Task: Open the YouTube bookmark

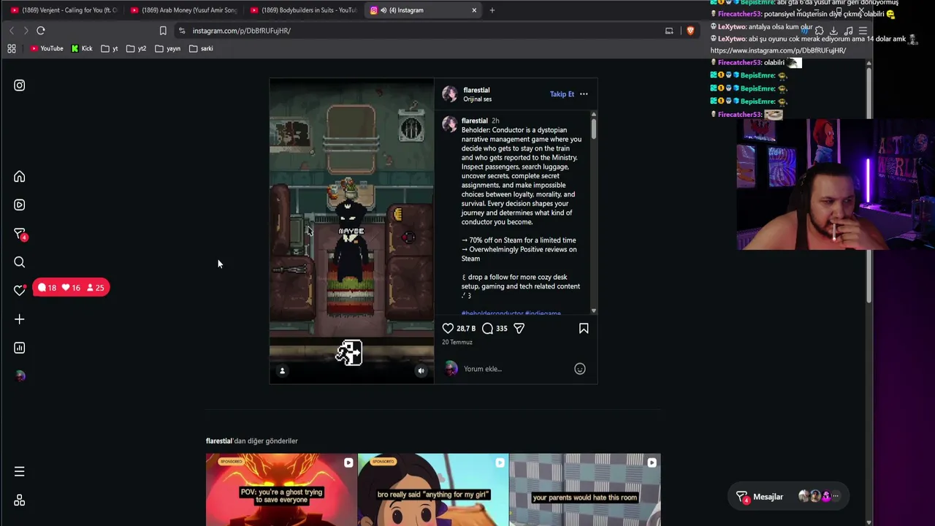Action: point(47,48)
